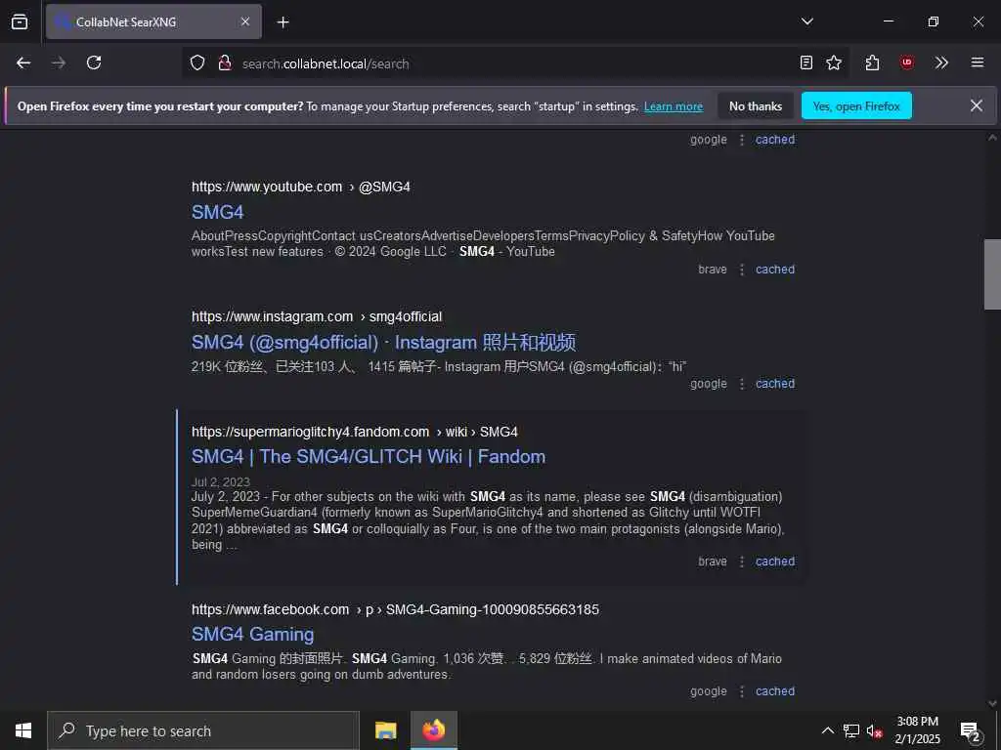Open muted volume tray icon
Screen dimensions: 1001x750
[874, 730]
